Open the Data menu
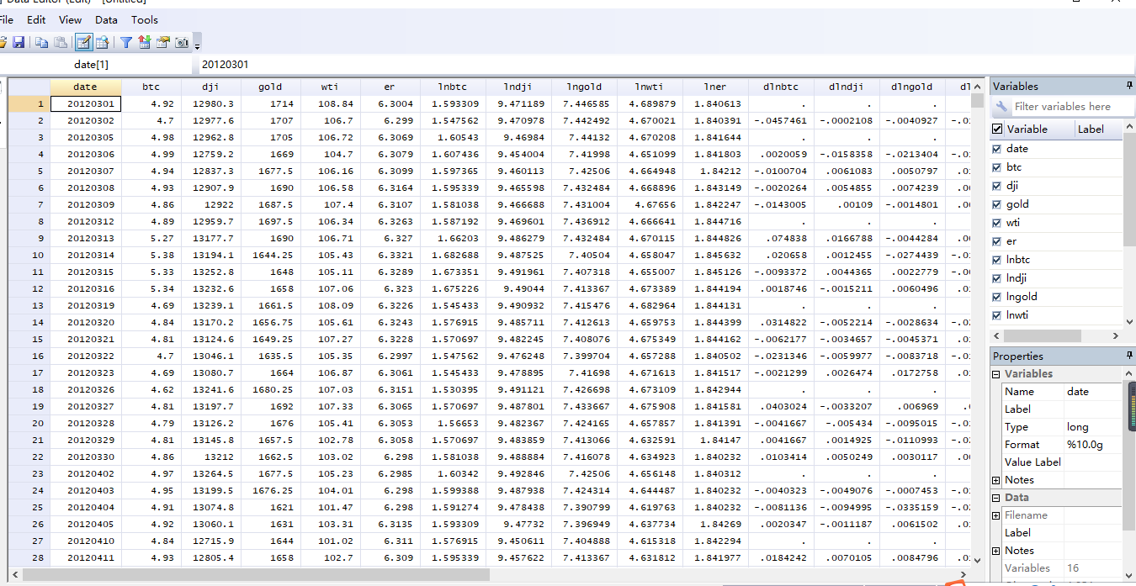 106,19
